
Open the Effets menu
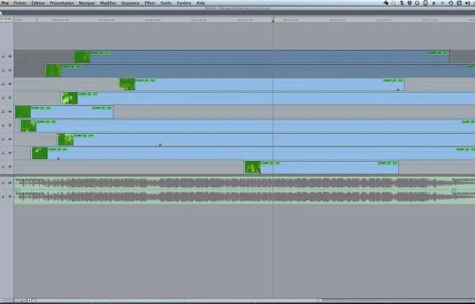[x=150, y=3]
